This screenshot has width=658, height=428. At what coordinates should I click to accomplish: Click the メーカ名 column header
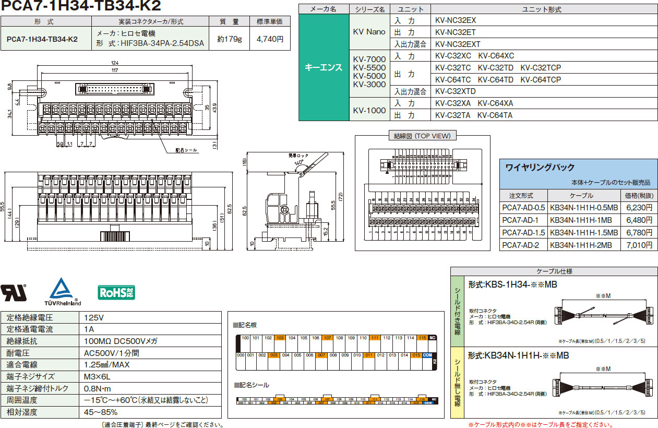[x=324, y=9]
